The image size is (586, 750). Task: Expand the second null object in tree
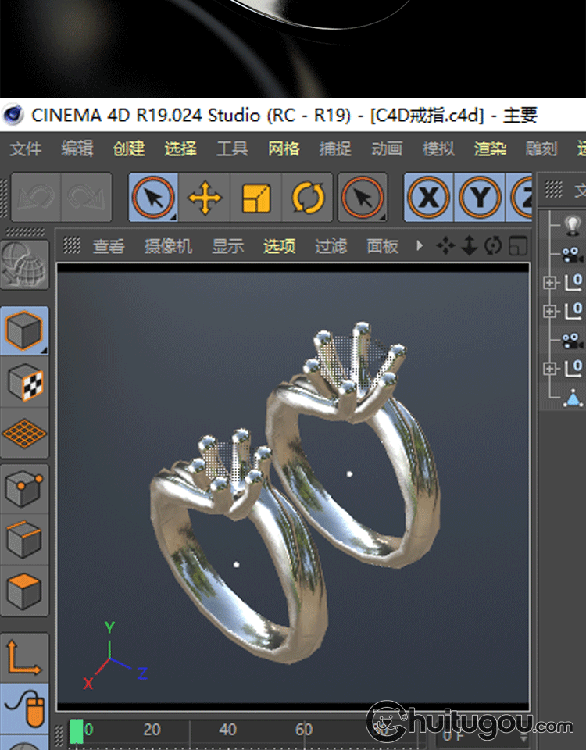pos(550,311)
